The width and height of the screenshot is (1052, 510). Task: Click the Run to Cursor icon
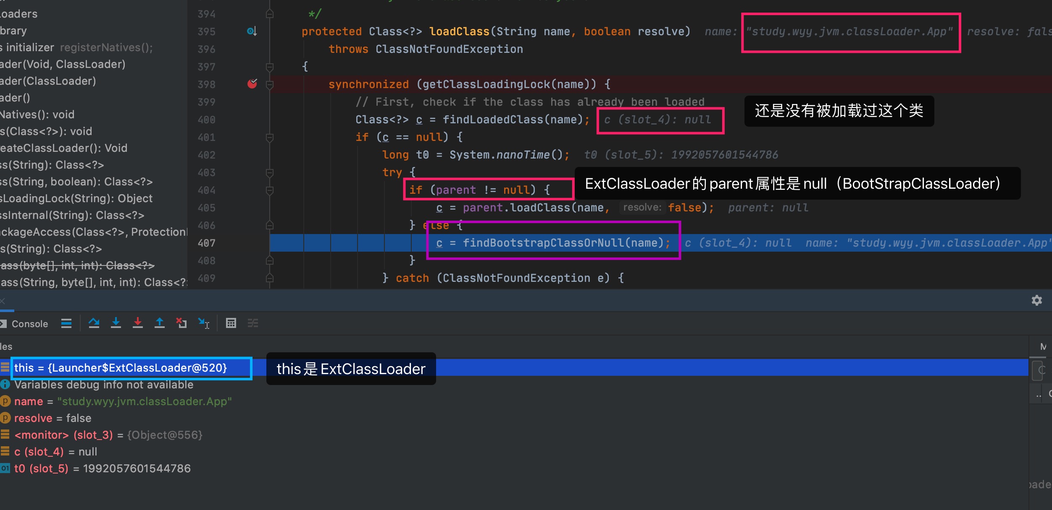[204, 323]
